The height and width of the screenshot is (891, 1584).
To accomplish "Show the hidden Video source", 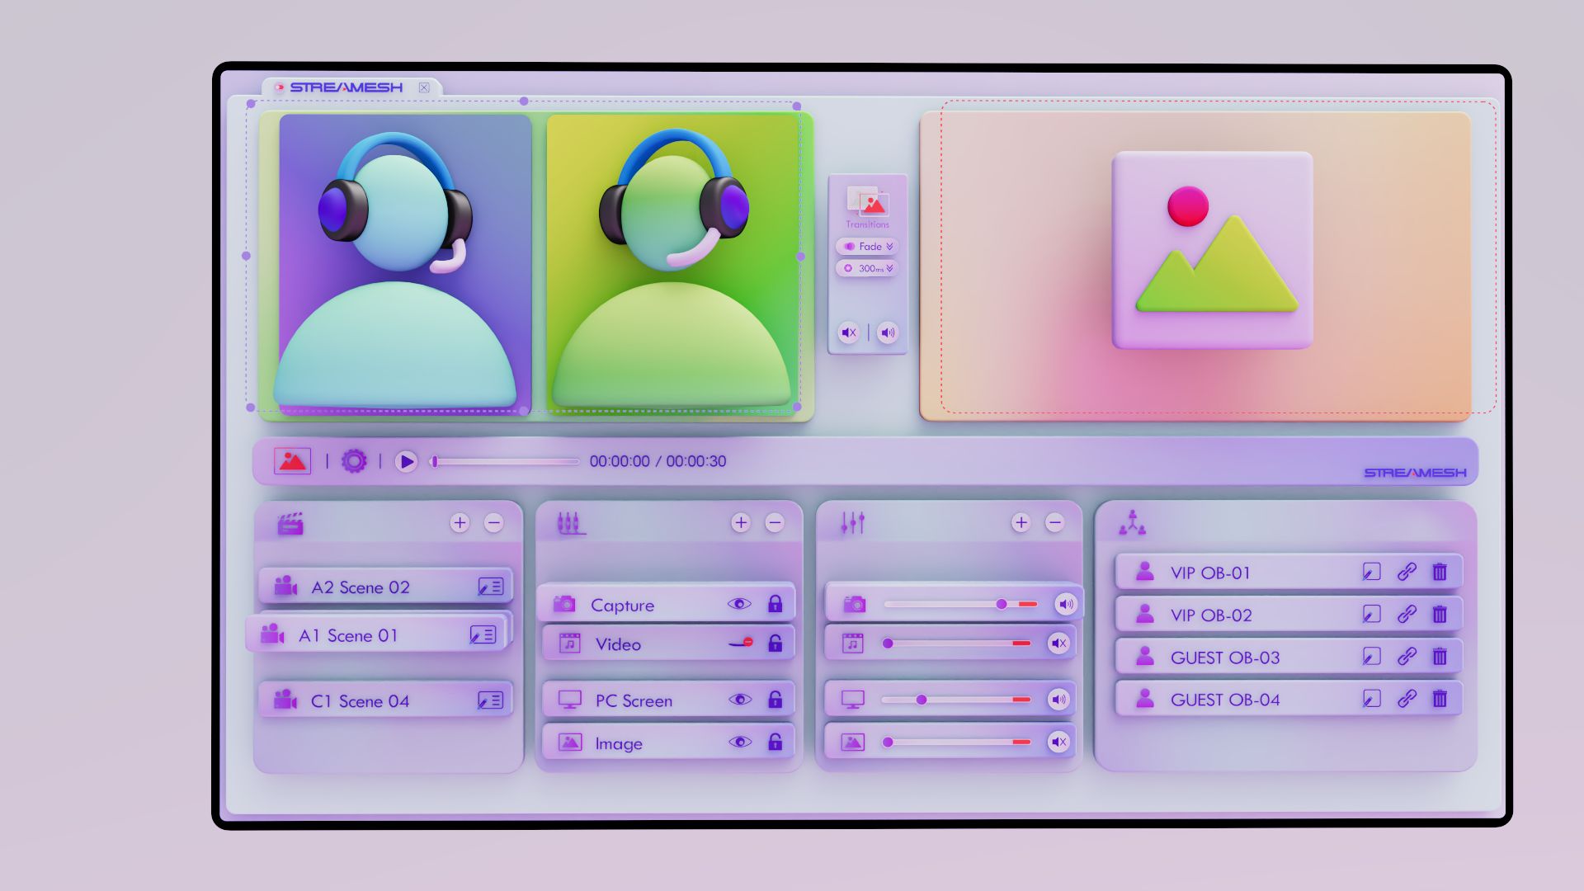I will click(x=740, y=643).
